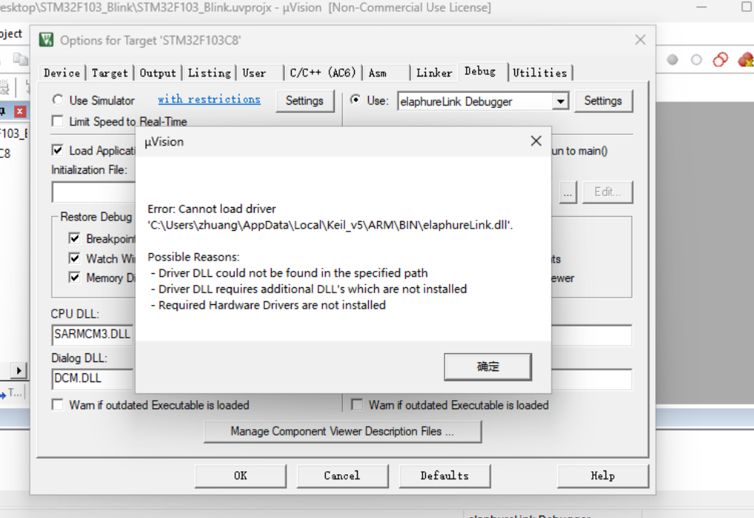
Task: Open the 'with restrictions' link
Action: (x=209, y=99)
